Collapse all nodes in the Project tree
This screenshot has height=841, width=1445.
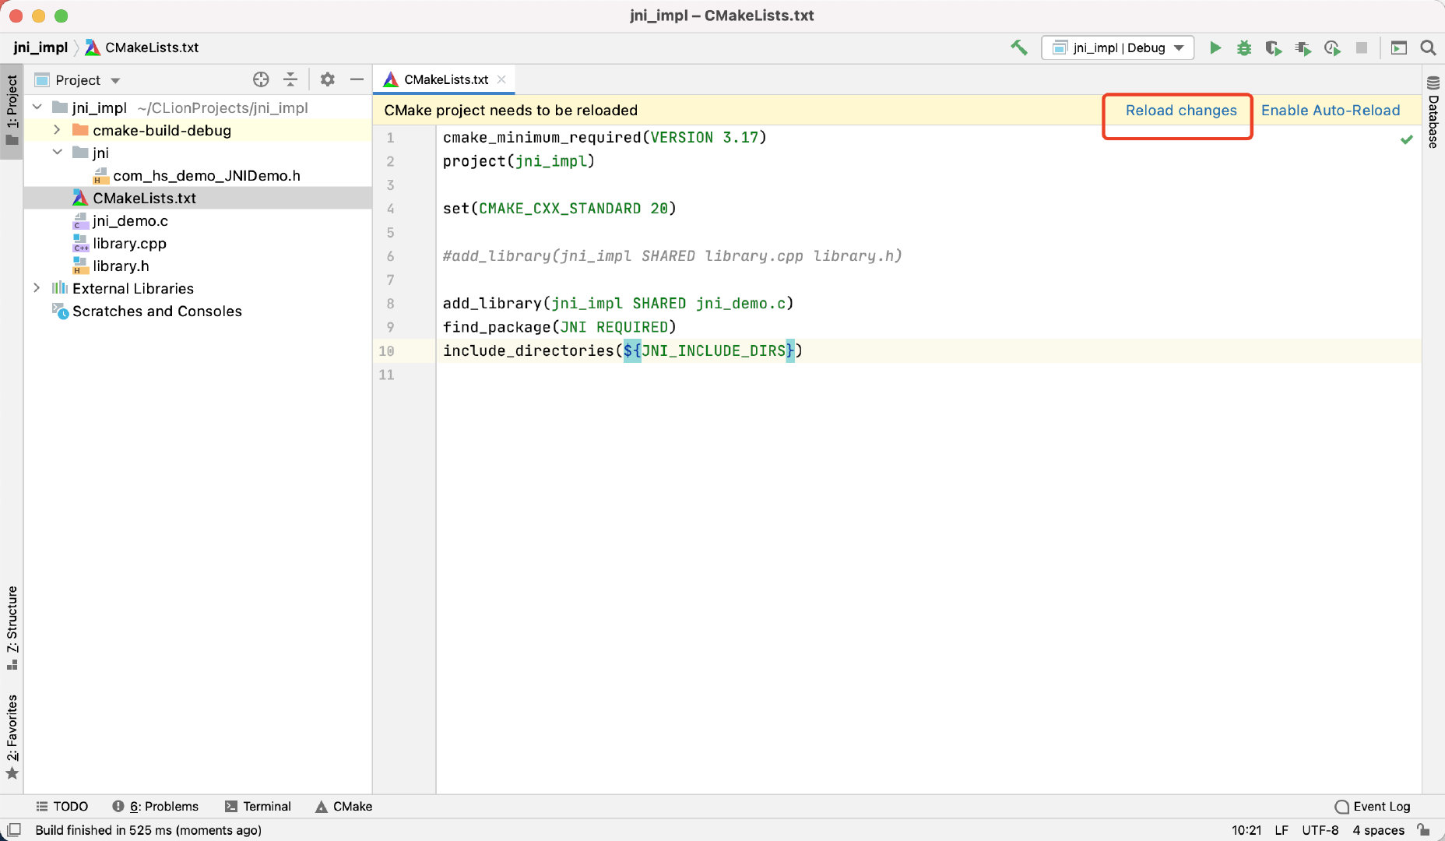pos(290,79)
